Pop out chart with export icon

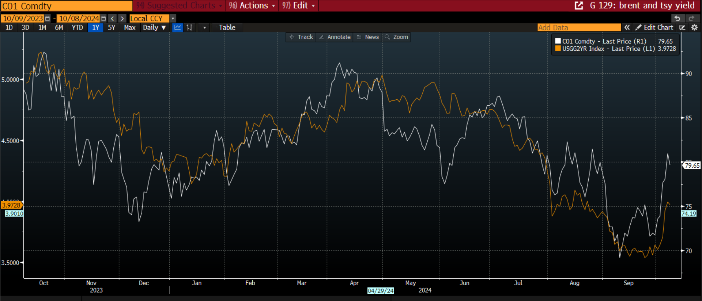[x=579, y=5]
